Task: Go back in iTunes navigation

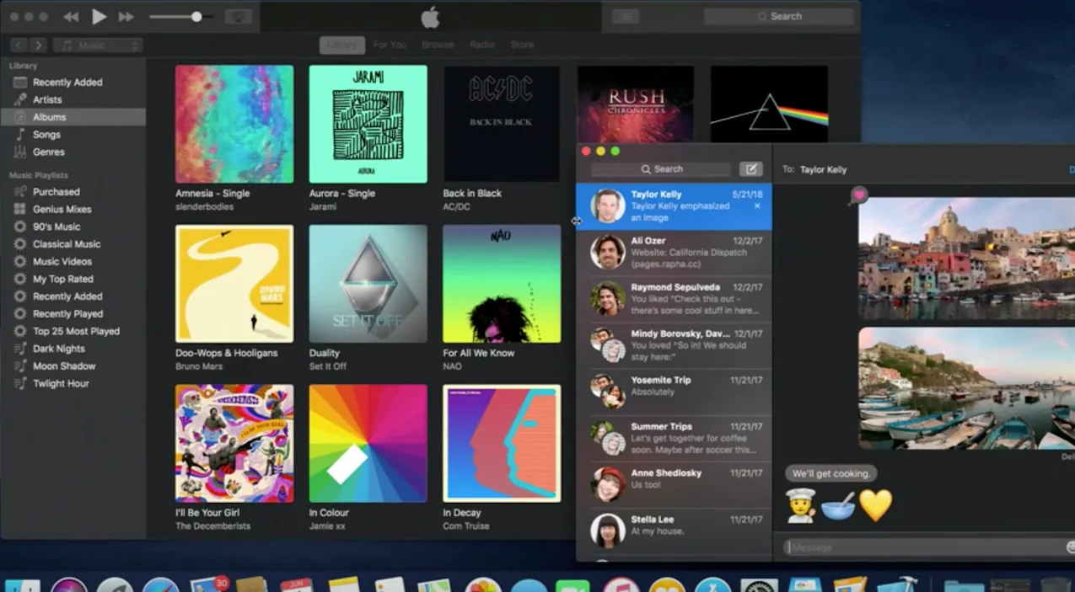Action: click(20, 45)
